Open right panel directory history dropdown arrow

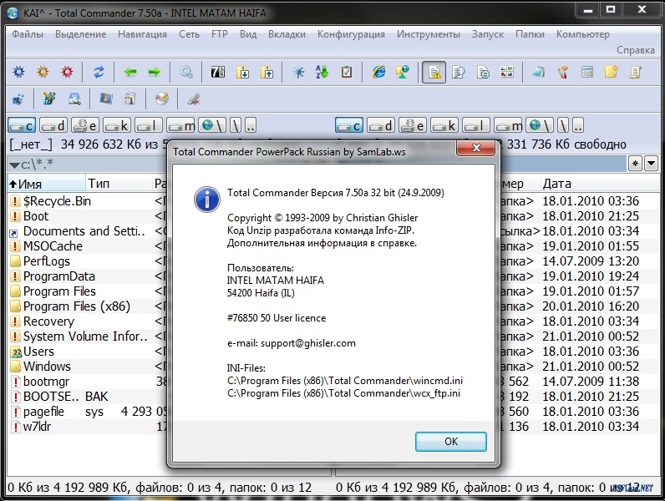click(x=652, y=163)
